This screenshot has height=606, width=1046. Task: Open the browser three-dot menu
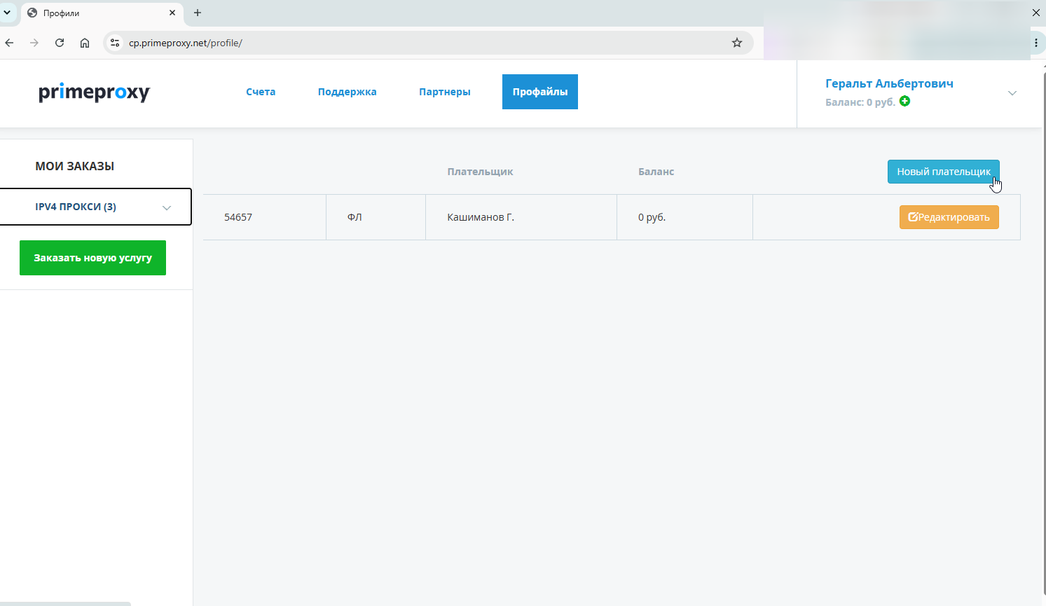click(1036, 43)
